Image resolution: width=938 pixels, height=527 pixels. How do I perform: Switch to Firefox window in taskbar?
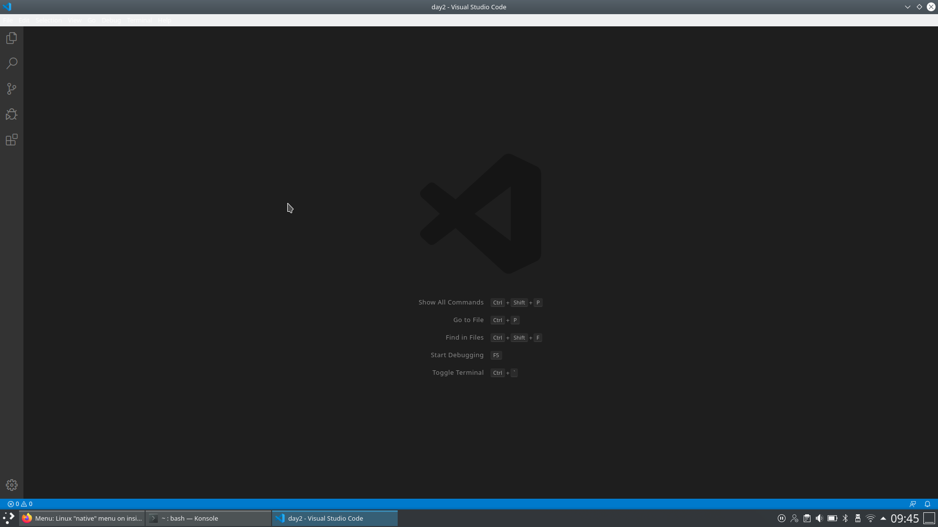(x=82, y=518)
